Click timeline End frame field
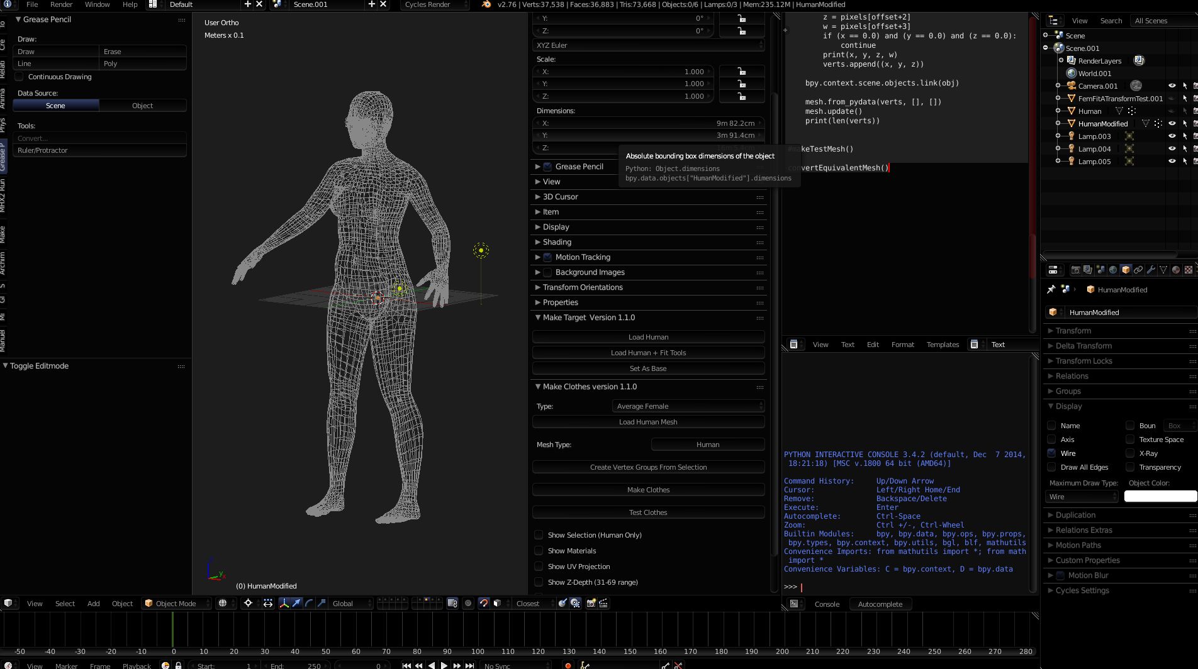 (296, 665)
